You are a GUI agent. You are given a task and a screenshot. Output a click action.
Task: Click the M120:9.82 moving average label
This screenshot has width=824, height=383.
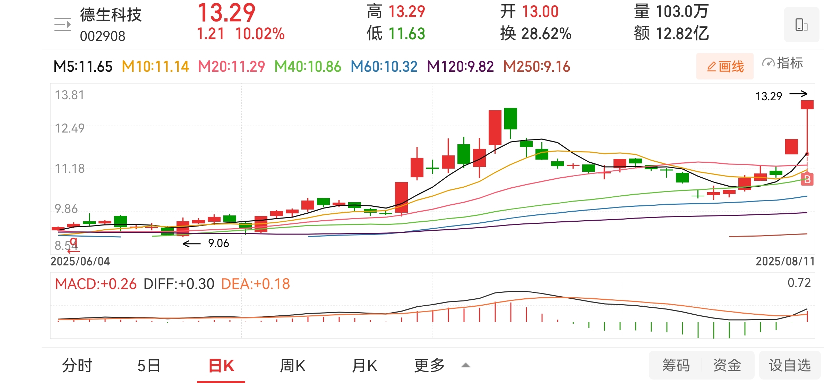point(460,67)
